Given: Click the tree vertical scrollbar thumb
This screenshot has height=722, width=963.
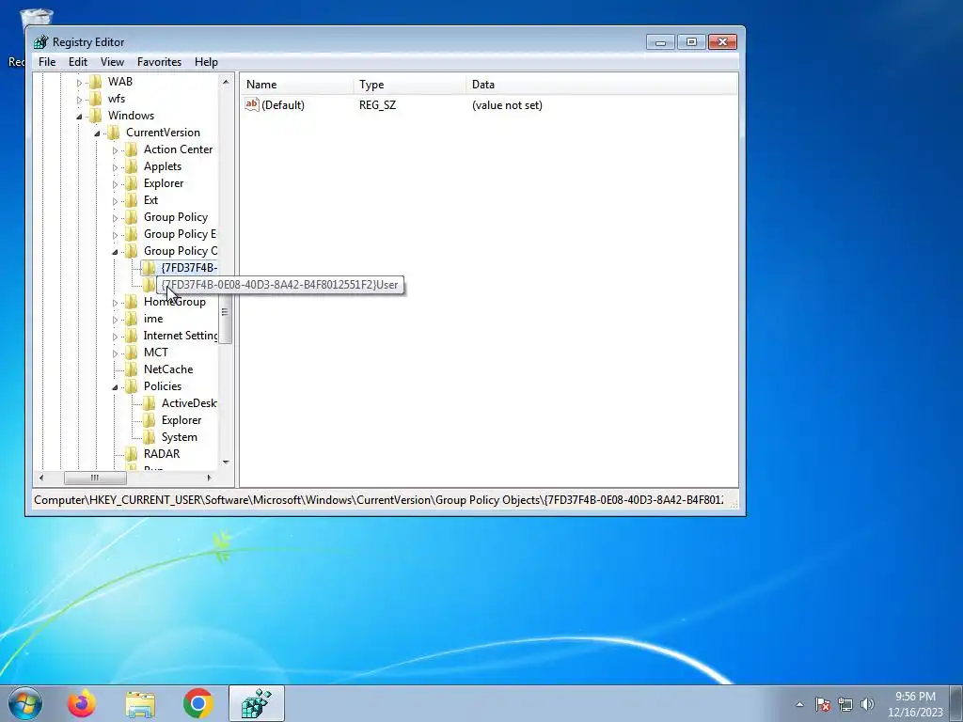Looking at the screenshot, I should [226, 312].
